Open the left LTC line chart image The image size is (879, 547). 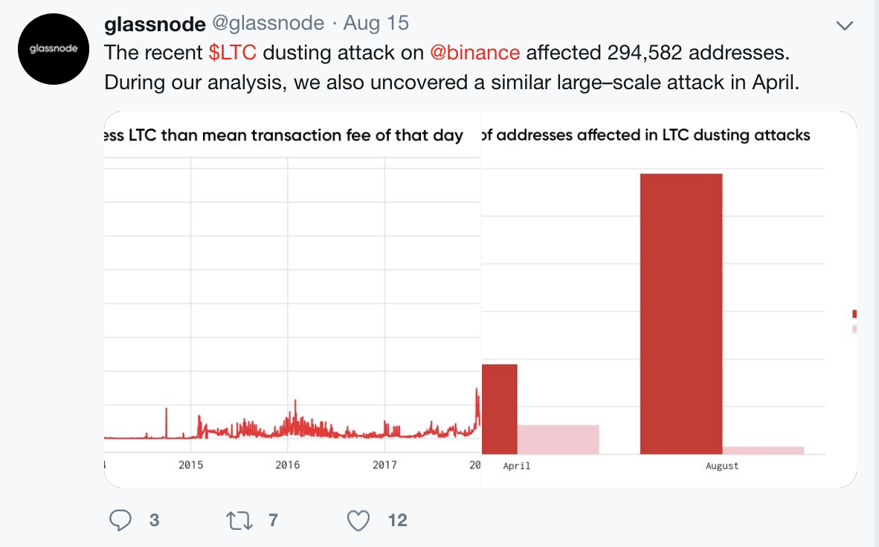click(x=292, y=299)
